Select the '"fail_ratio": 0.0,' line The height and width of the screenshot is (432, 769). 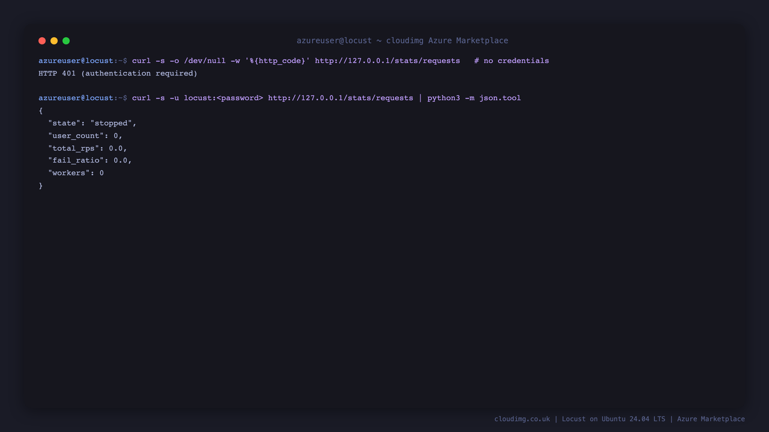90,160
